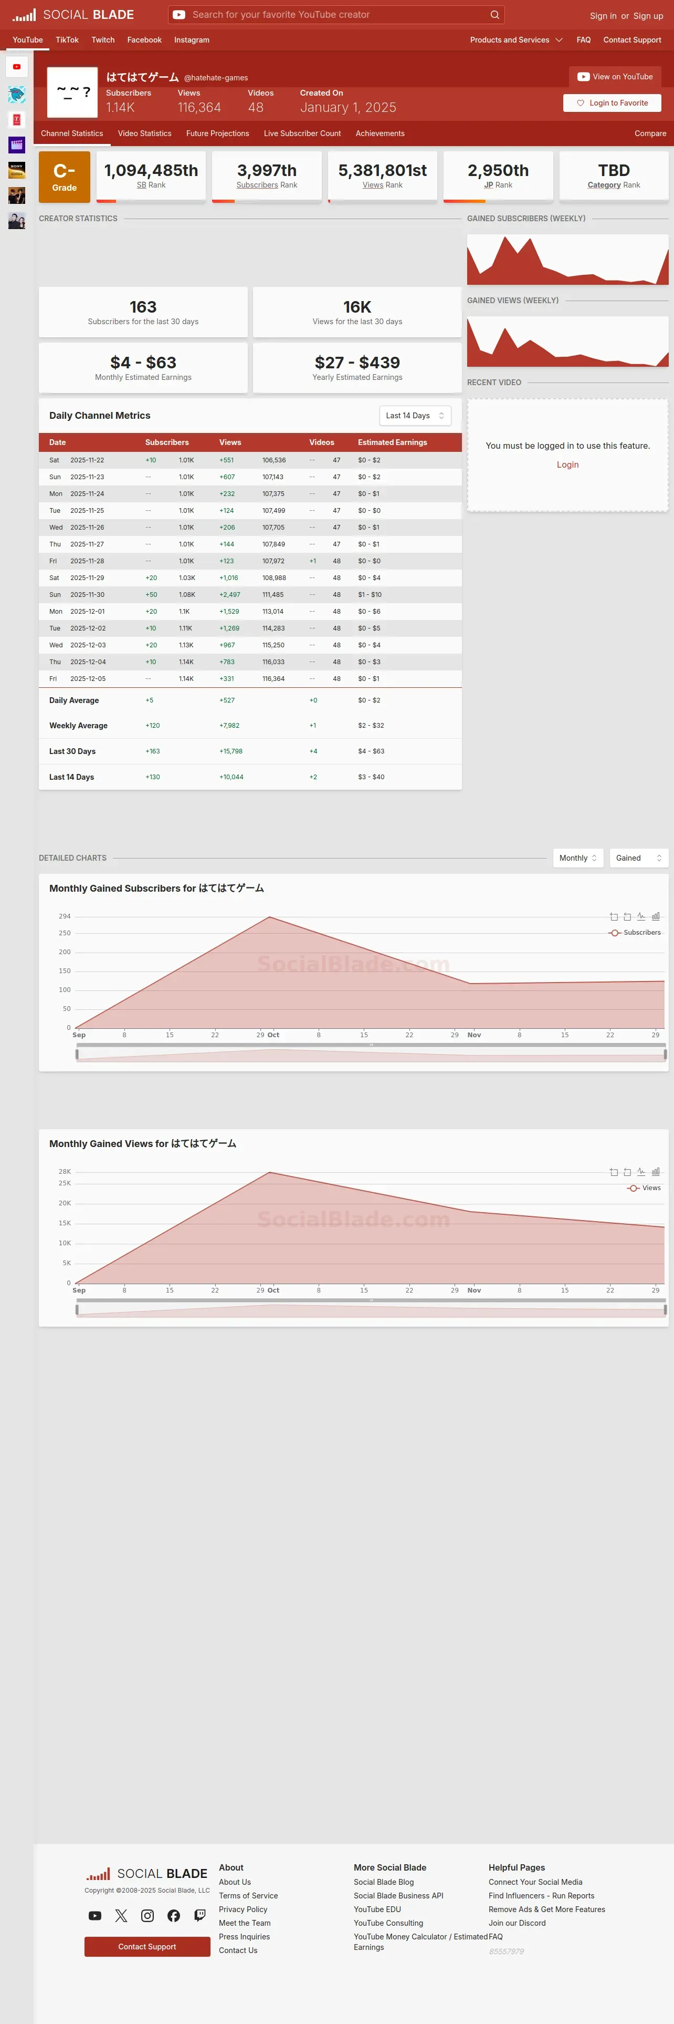Click the search magnifier icon
674x2024 pixels.
(494, 15)
